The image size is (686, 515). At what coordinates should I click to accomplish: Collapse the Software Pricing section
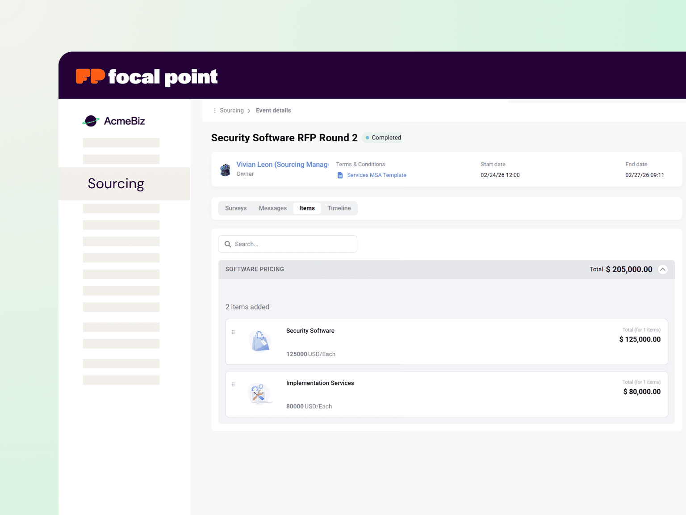tap(663, 269)
